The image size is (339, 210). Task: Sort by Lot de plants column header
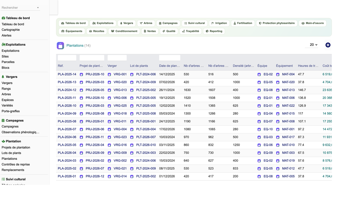click(x=139, y=66)
